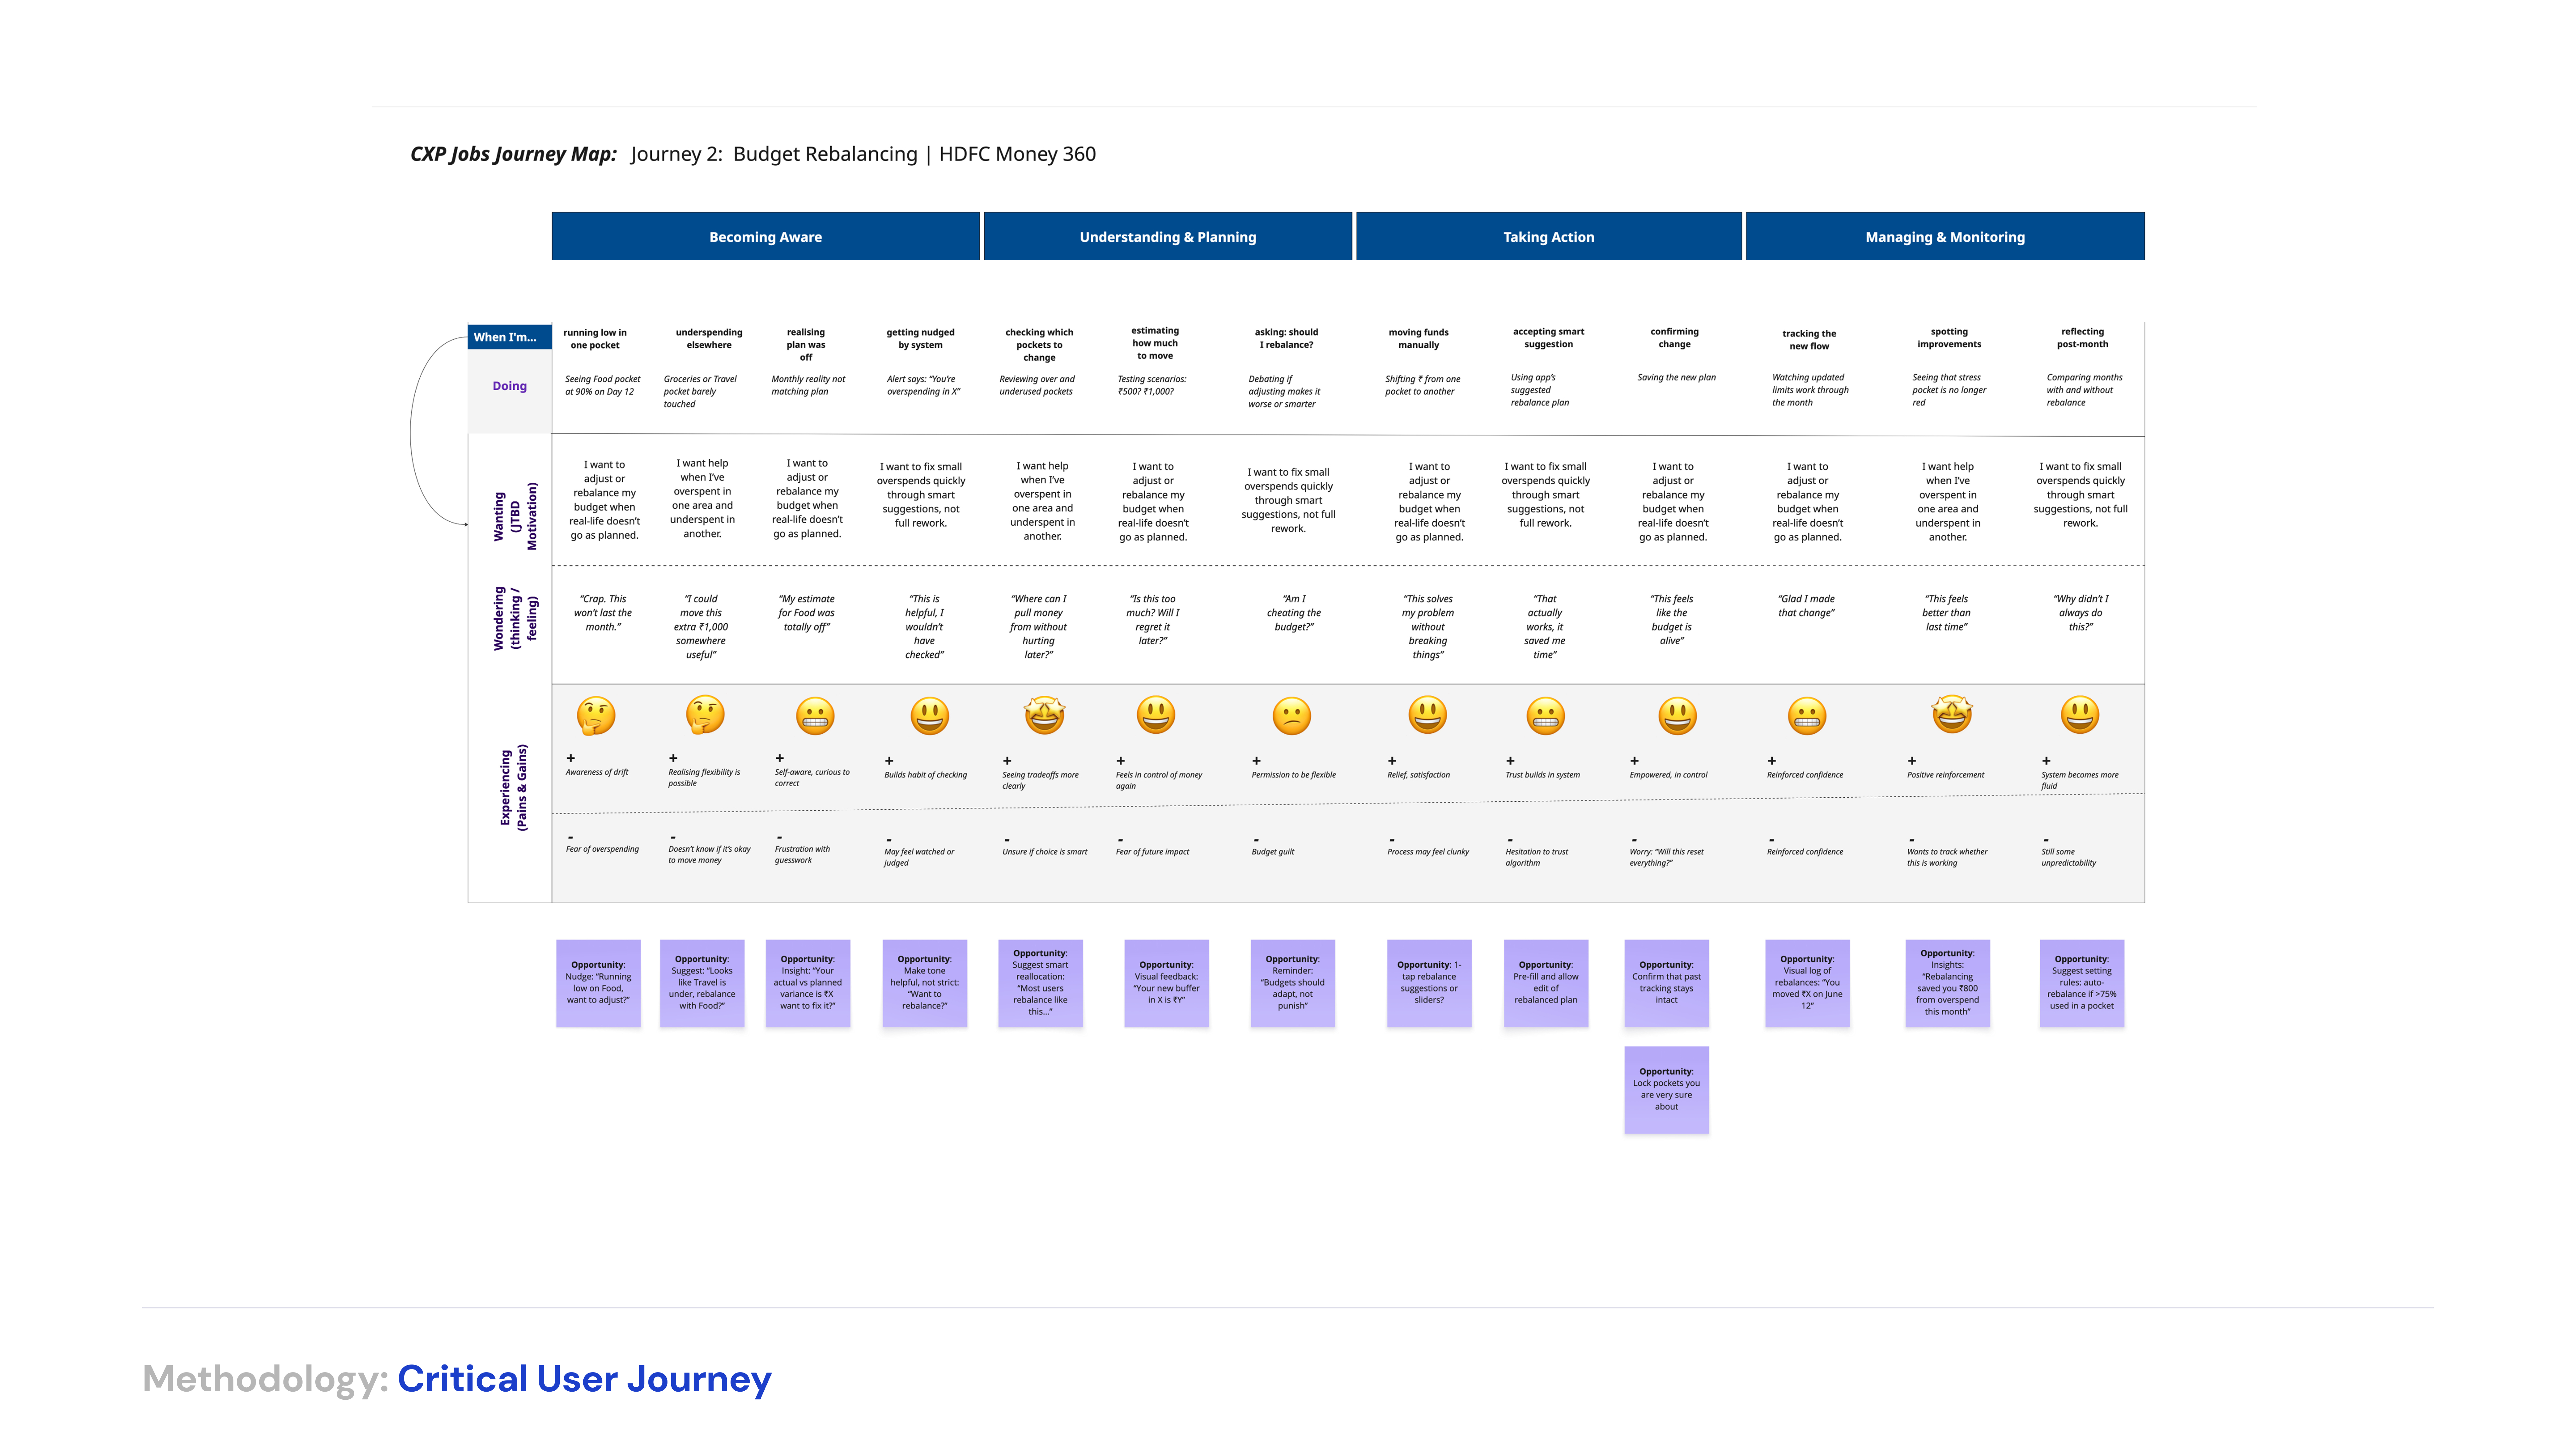Select the smiling emoji under 'reflecting post-month' column
The image size is (2576, 1449).
[2080, 715]
